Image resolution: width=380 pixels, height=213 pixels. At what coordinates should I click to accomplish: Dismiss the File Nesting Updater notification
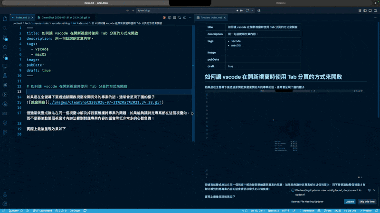(374, 190)
